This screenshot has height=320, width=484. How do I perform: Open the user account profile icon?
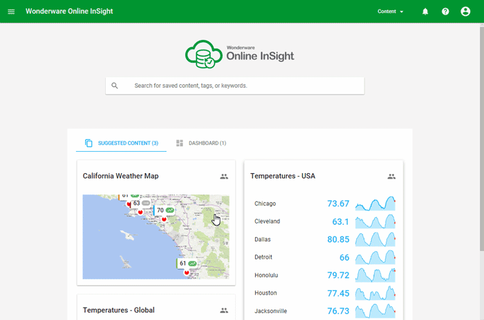tap(465, 12)
